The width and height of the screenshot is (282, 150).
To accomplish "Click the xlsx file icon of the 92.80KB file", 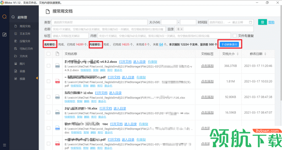I will pos(57,97).
